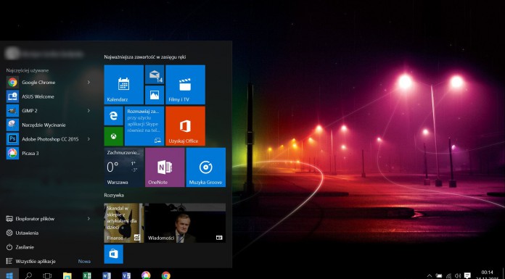This screenshot has height=279, width=505.
Task: Show hidden system tray icons
Action: (x=430, y=276)
